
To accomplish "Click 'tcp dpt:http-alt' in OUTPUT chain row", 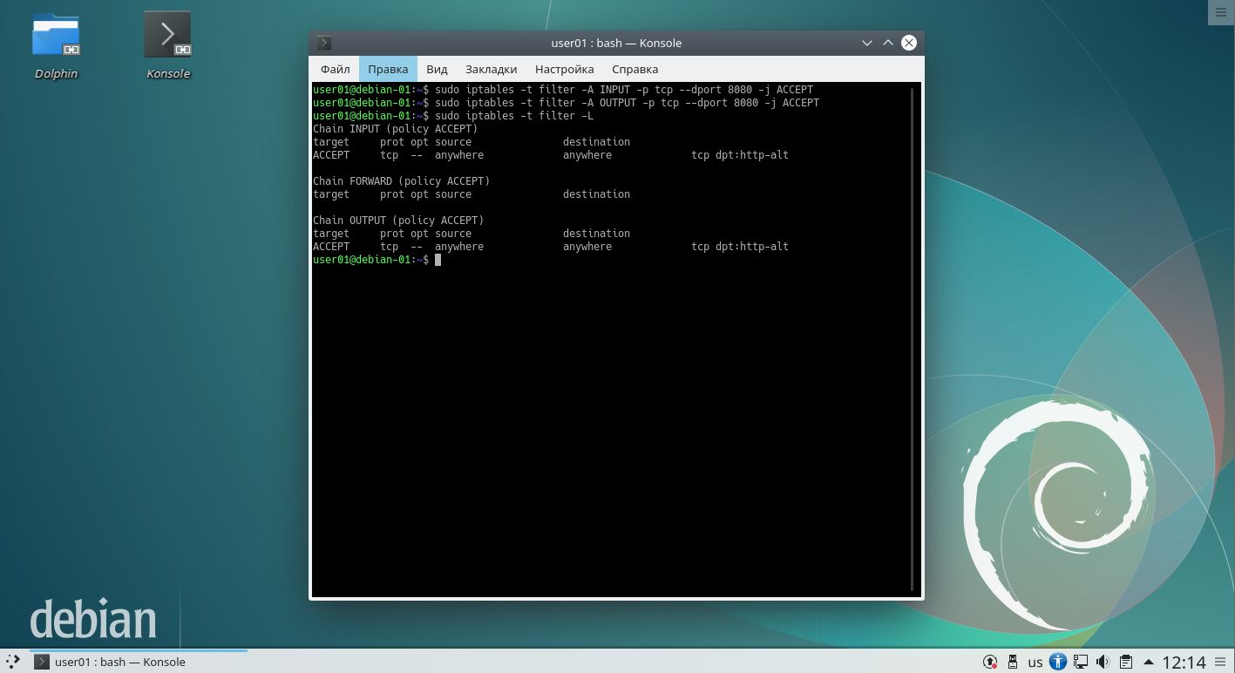I will (x=740, y=247).
